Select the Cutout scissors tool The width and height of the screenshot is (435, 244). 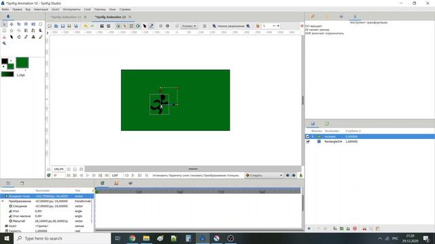[4, 37]
